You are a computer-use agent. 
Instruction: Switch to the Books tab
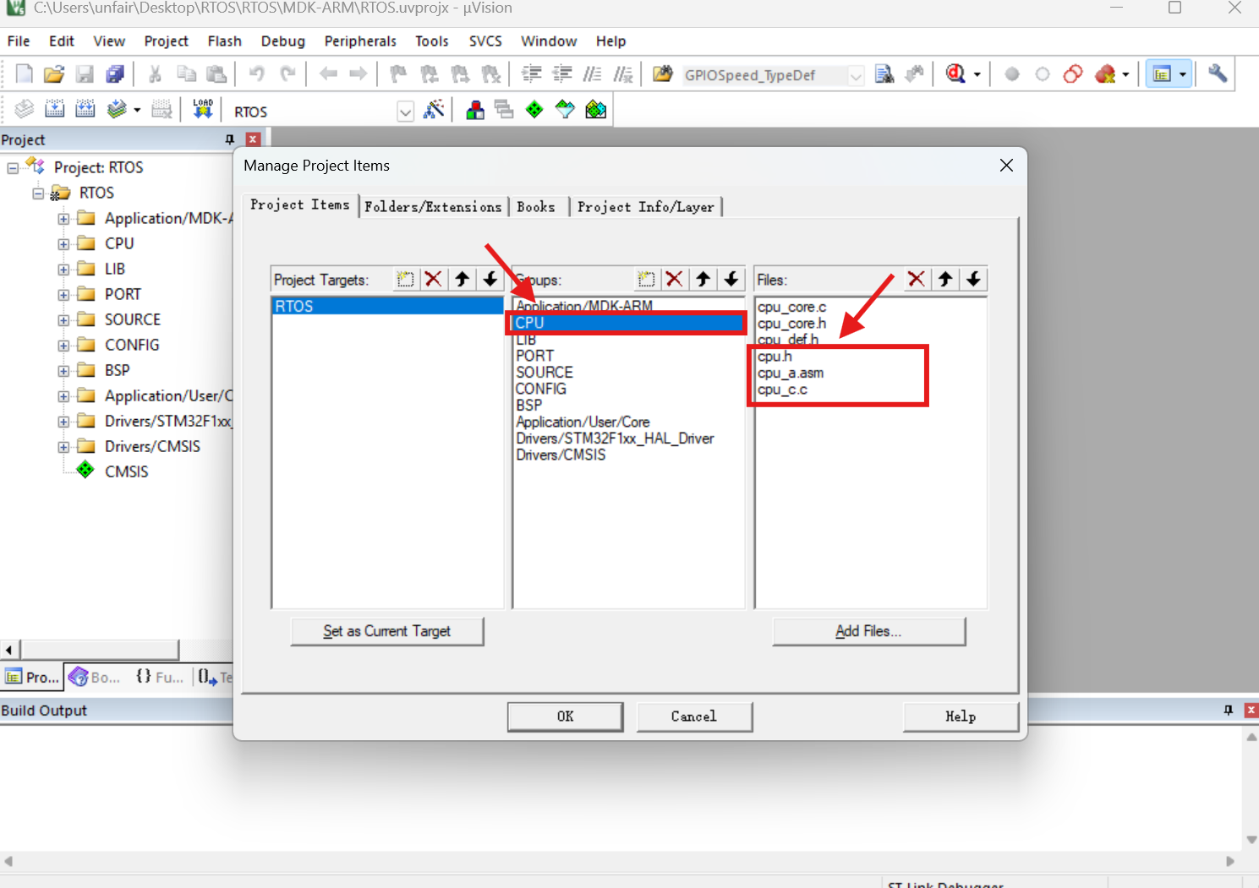click(x=536, y=206)
